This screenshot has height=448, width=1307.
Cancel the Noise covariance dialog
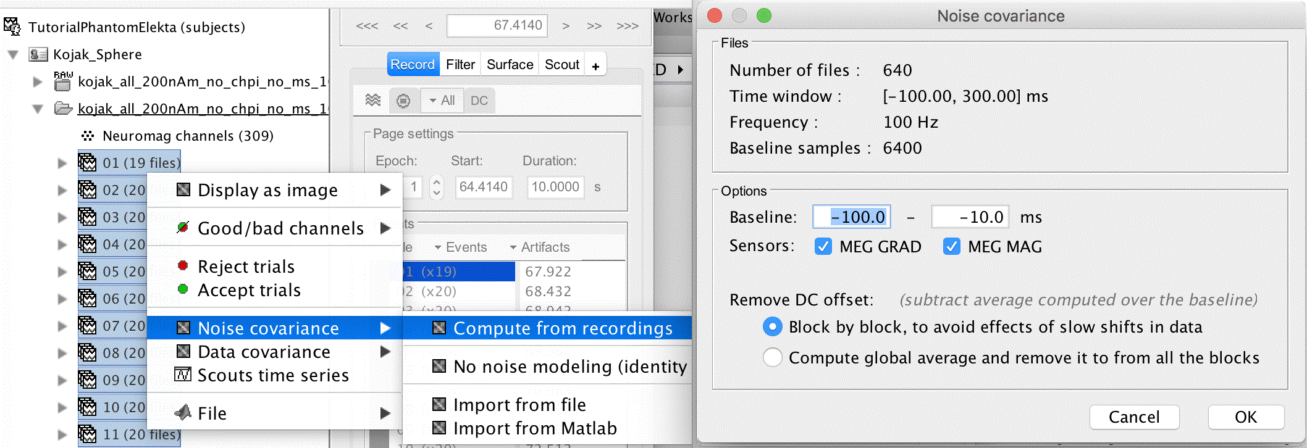(x=1133, y=417)
